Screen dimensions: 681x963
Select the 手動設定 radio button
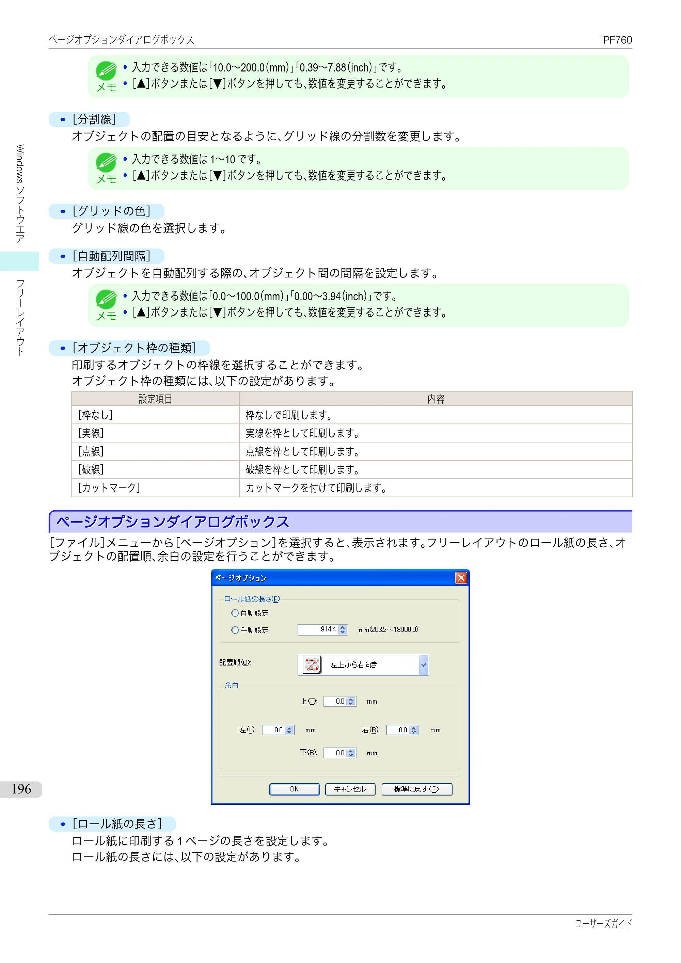[235, 629]
